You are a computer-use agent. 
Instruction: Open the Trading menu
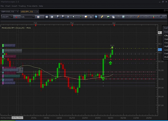tap(22, 6)
